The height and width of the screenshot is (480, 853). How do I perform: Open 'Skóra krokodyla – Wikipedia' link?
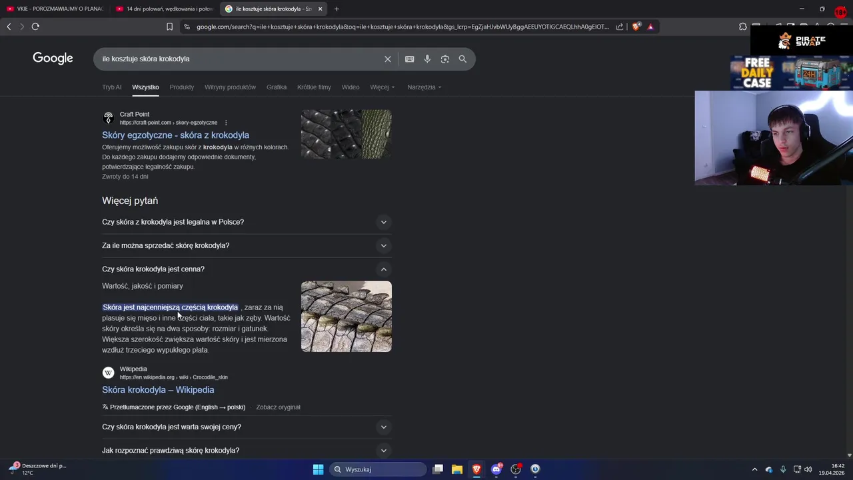tap(158, 390)
